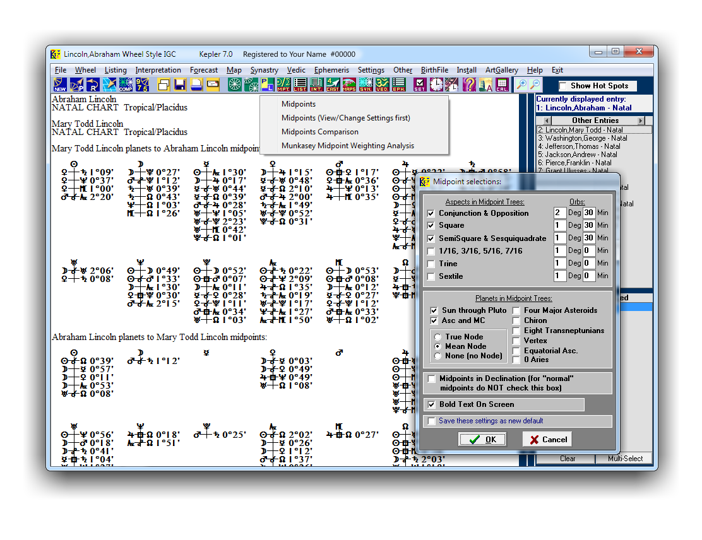Image resolution: width=702 pixels, height=540 pixels.
Task: Toggle Sun through Pluto checkbox
Action: 433,310
